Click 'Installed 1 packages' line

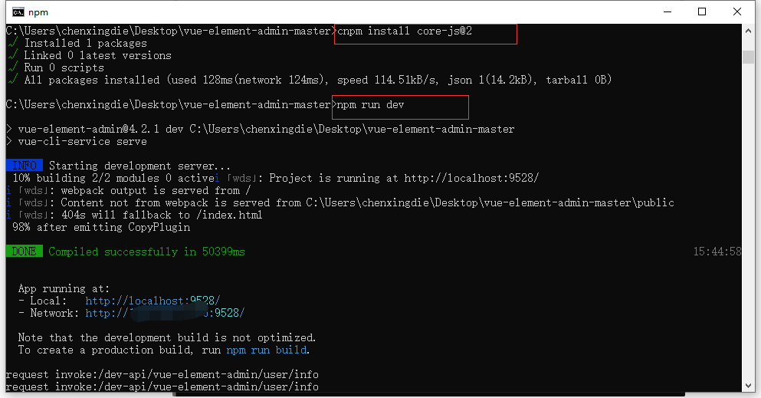tap(85, 43)
